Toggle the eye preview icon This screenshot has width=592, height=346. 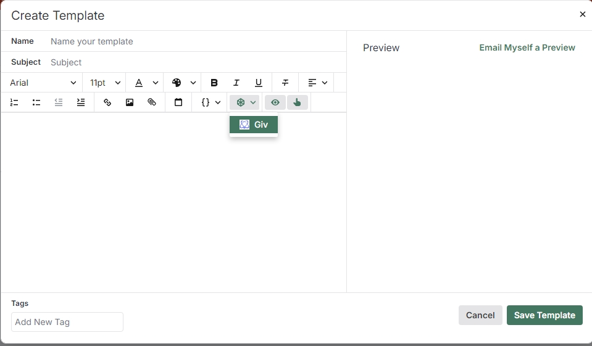(275, 102)
